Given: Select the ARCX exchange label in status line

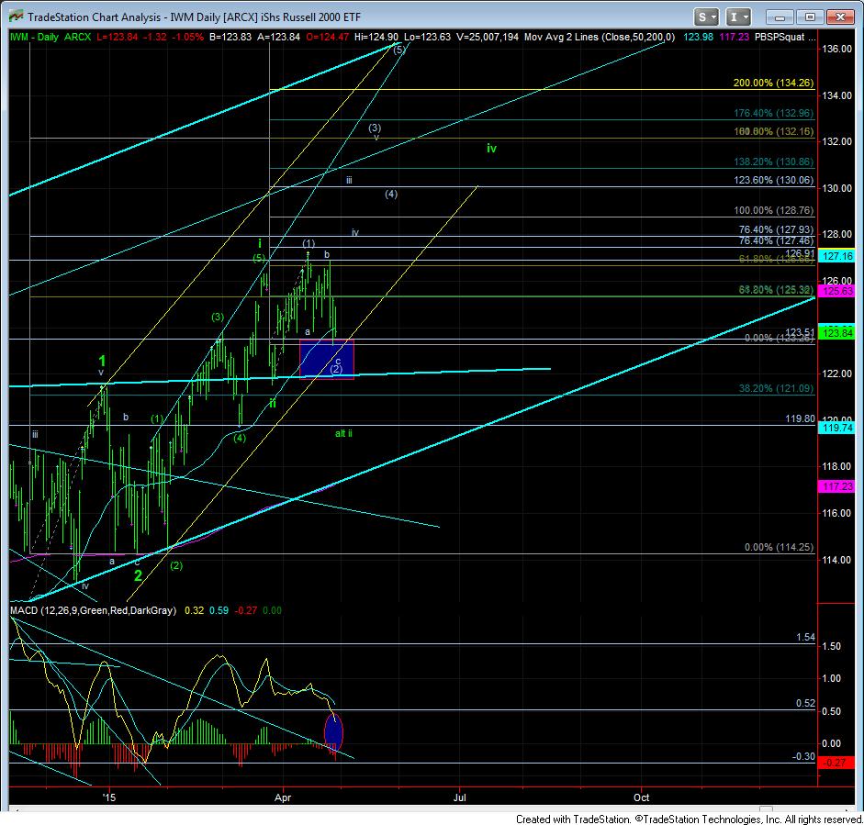Looking at the screenshot, I should pyautogui.click(x=78, y=37).
